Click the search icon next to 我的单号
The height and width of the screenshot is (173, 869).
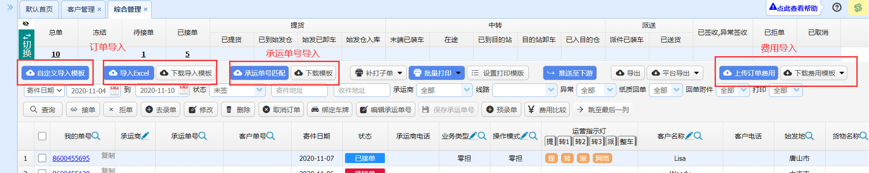[x=96, y=136]
